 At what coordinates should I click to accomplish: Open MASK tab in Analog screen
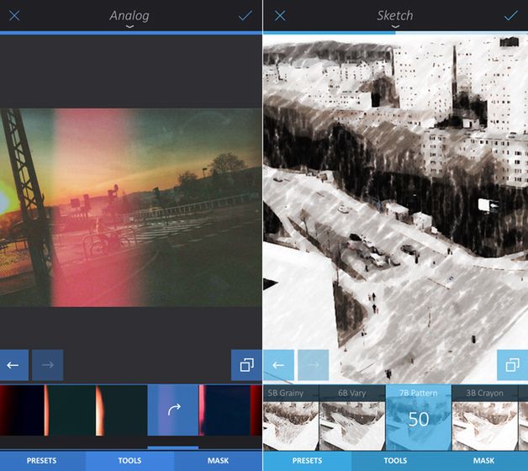(x=219, y=461)
